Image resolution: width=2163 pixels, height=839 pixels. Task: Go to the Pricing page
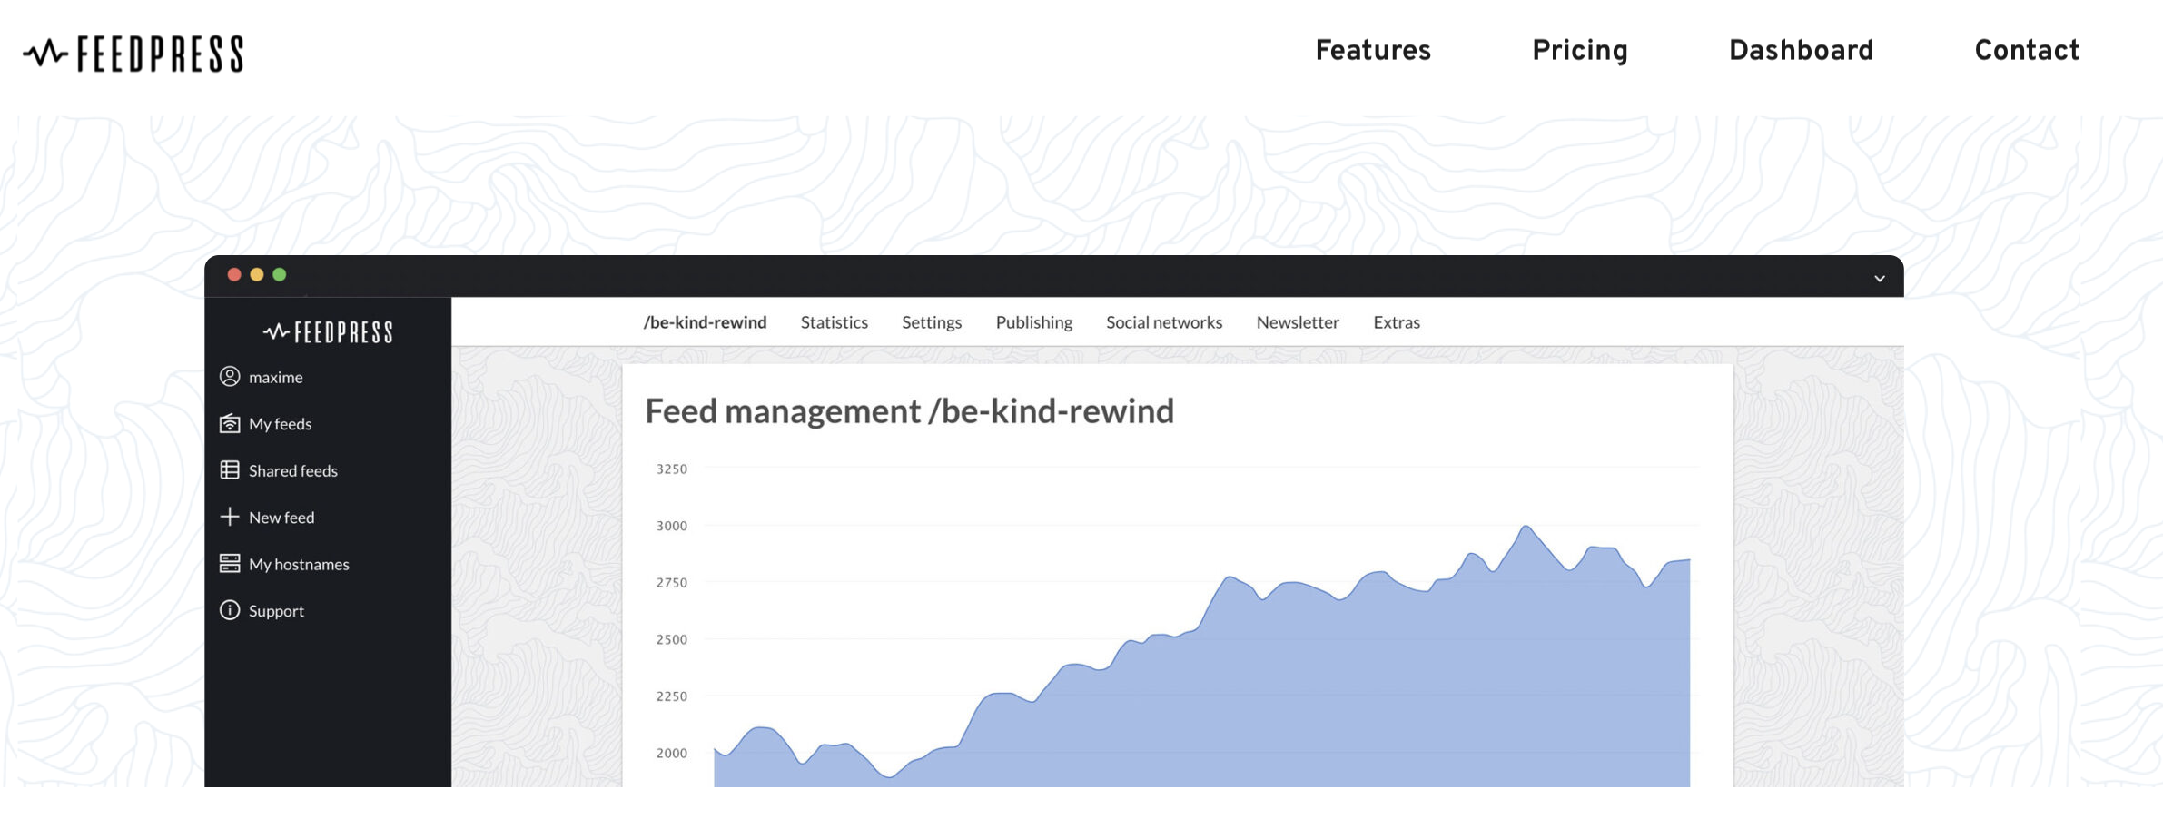(1579, 50)
